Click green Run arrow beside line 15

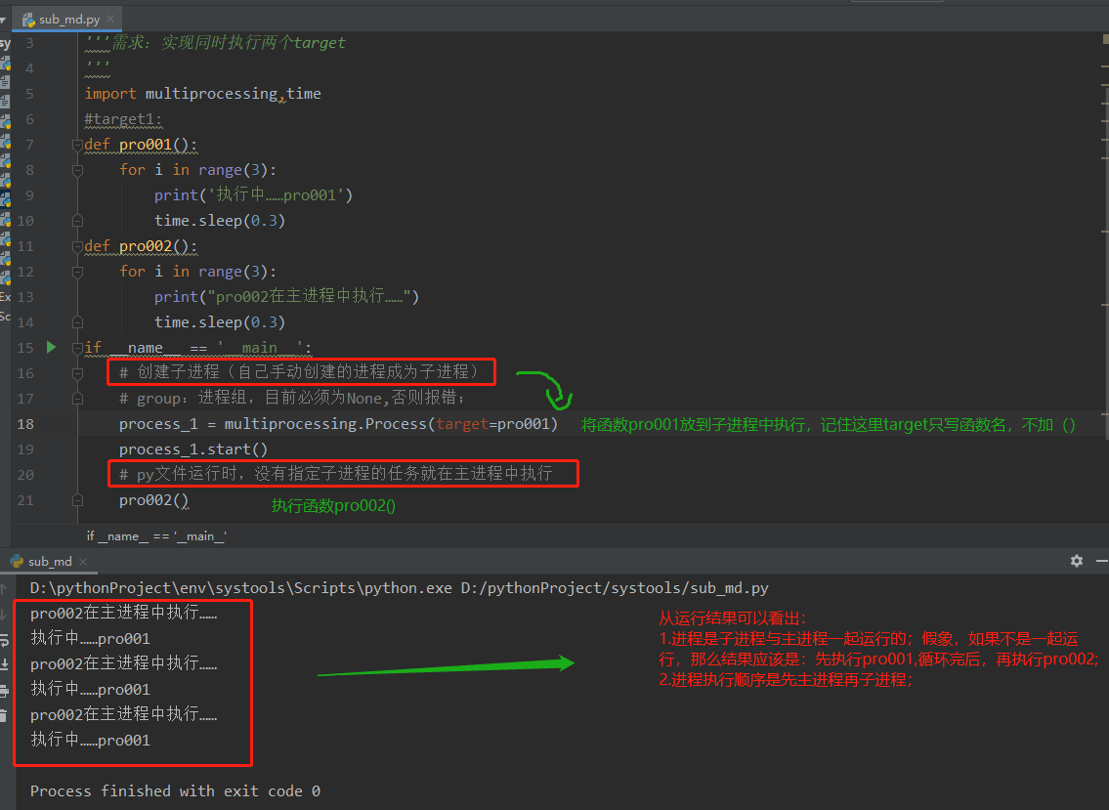click(51, 347)
